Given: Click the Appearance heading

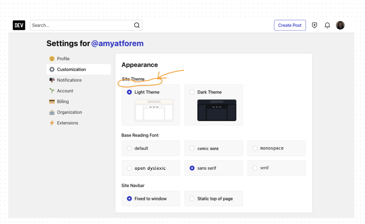Looking at the screenshot, I should 140,65.
